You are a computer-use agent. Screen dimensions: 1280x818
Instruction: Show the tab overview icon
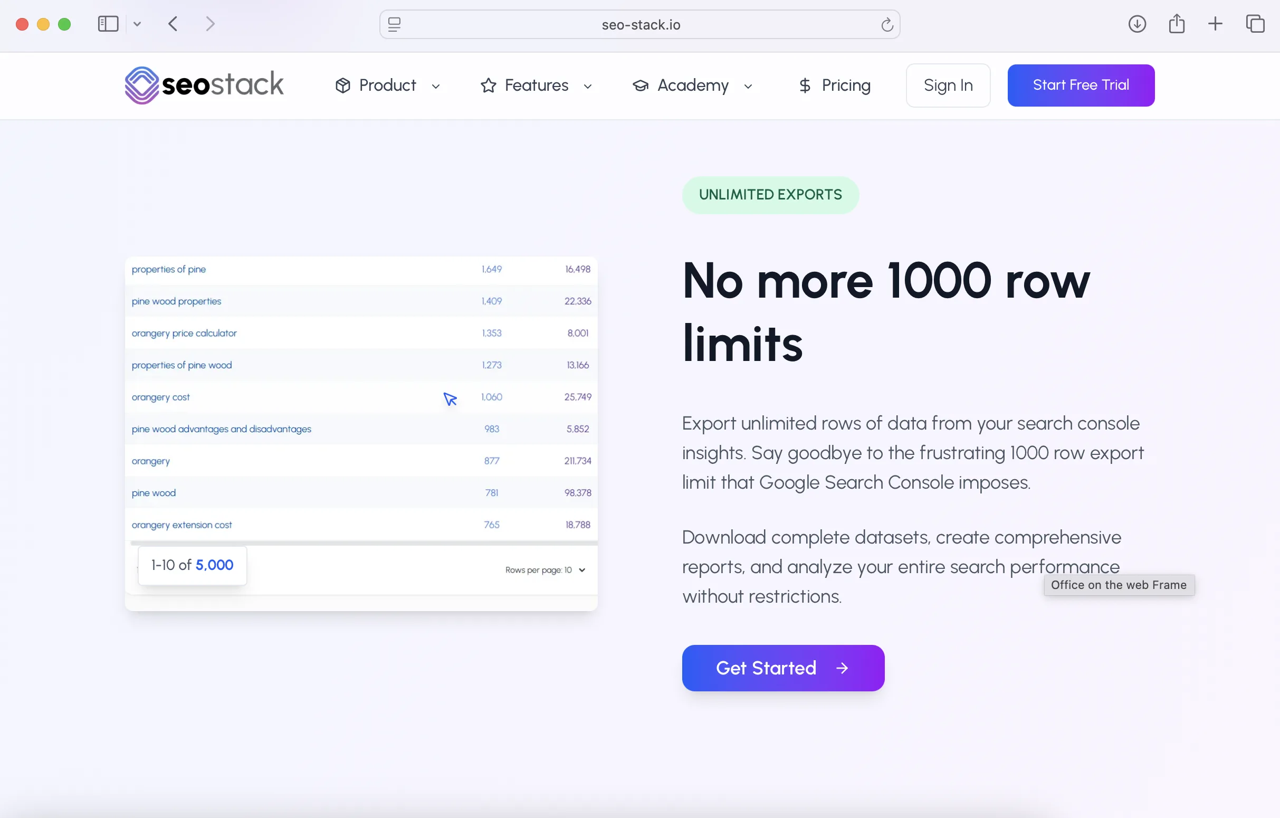click(x=1255, y=24)
